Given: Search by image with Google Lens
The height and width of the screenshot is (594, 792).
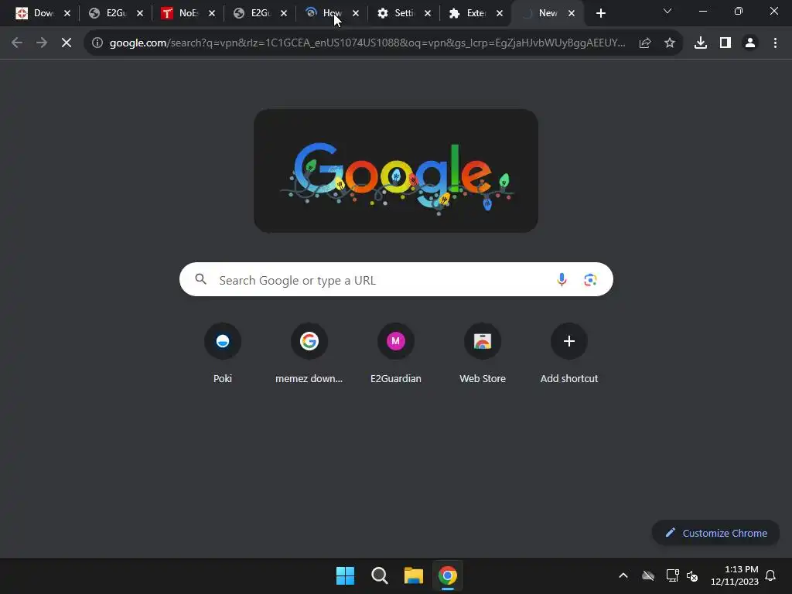Looking at the screenshot, I should click(590, 279).
